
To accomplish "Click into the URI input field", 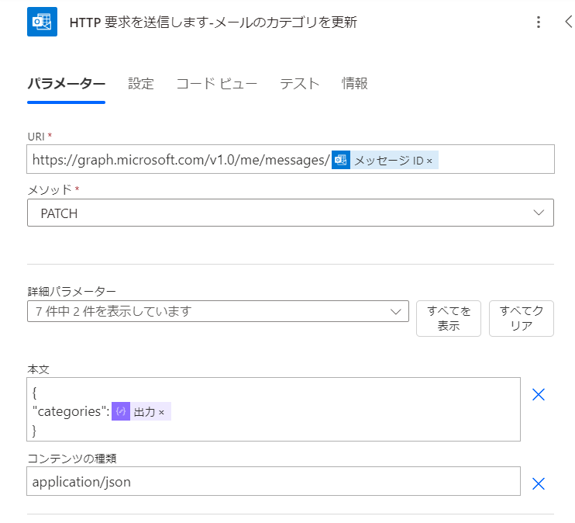I will (496, 160).
